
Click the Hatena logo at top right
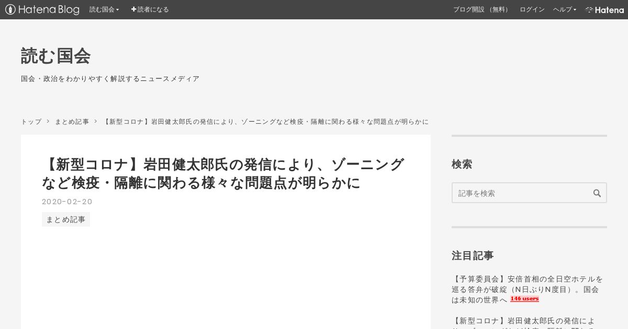pos(604,9)
